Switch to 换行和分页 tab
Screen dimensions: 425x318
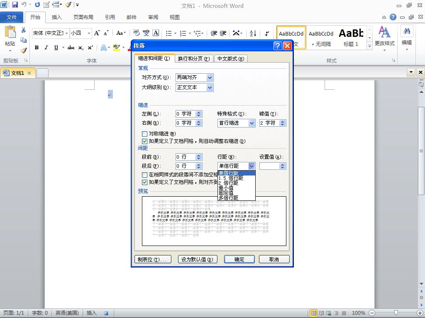point(194,59)
